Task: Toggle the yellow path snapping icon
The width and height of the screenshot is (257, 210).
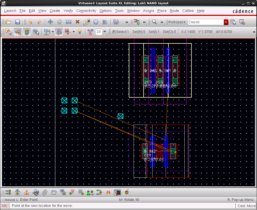Action: click(18, 31)
